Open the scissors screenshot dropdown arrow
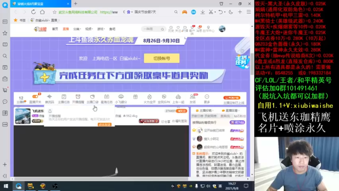 215,12
